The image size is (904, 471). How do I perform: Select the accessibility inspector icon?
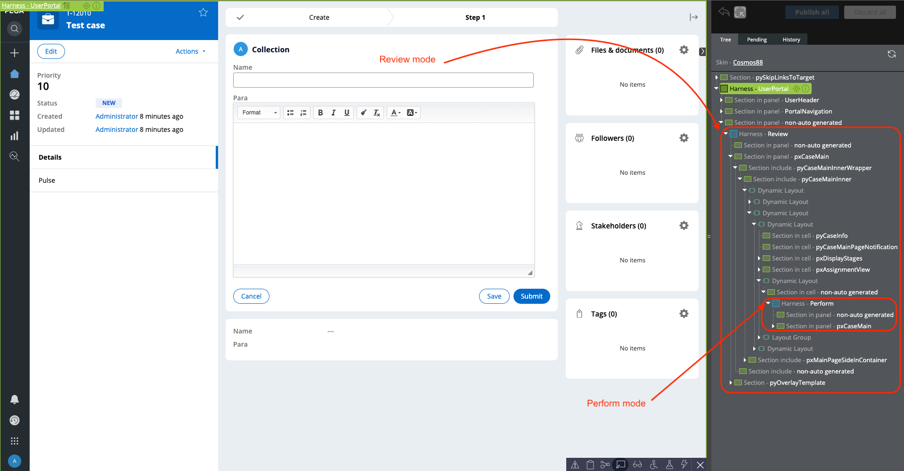coord(654,464)
